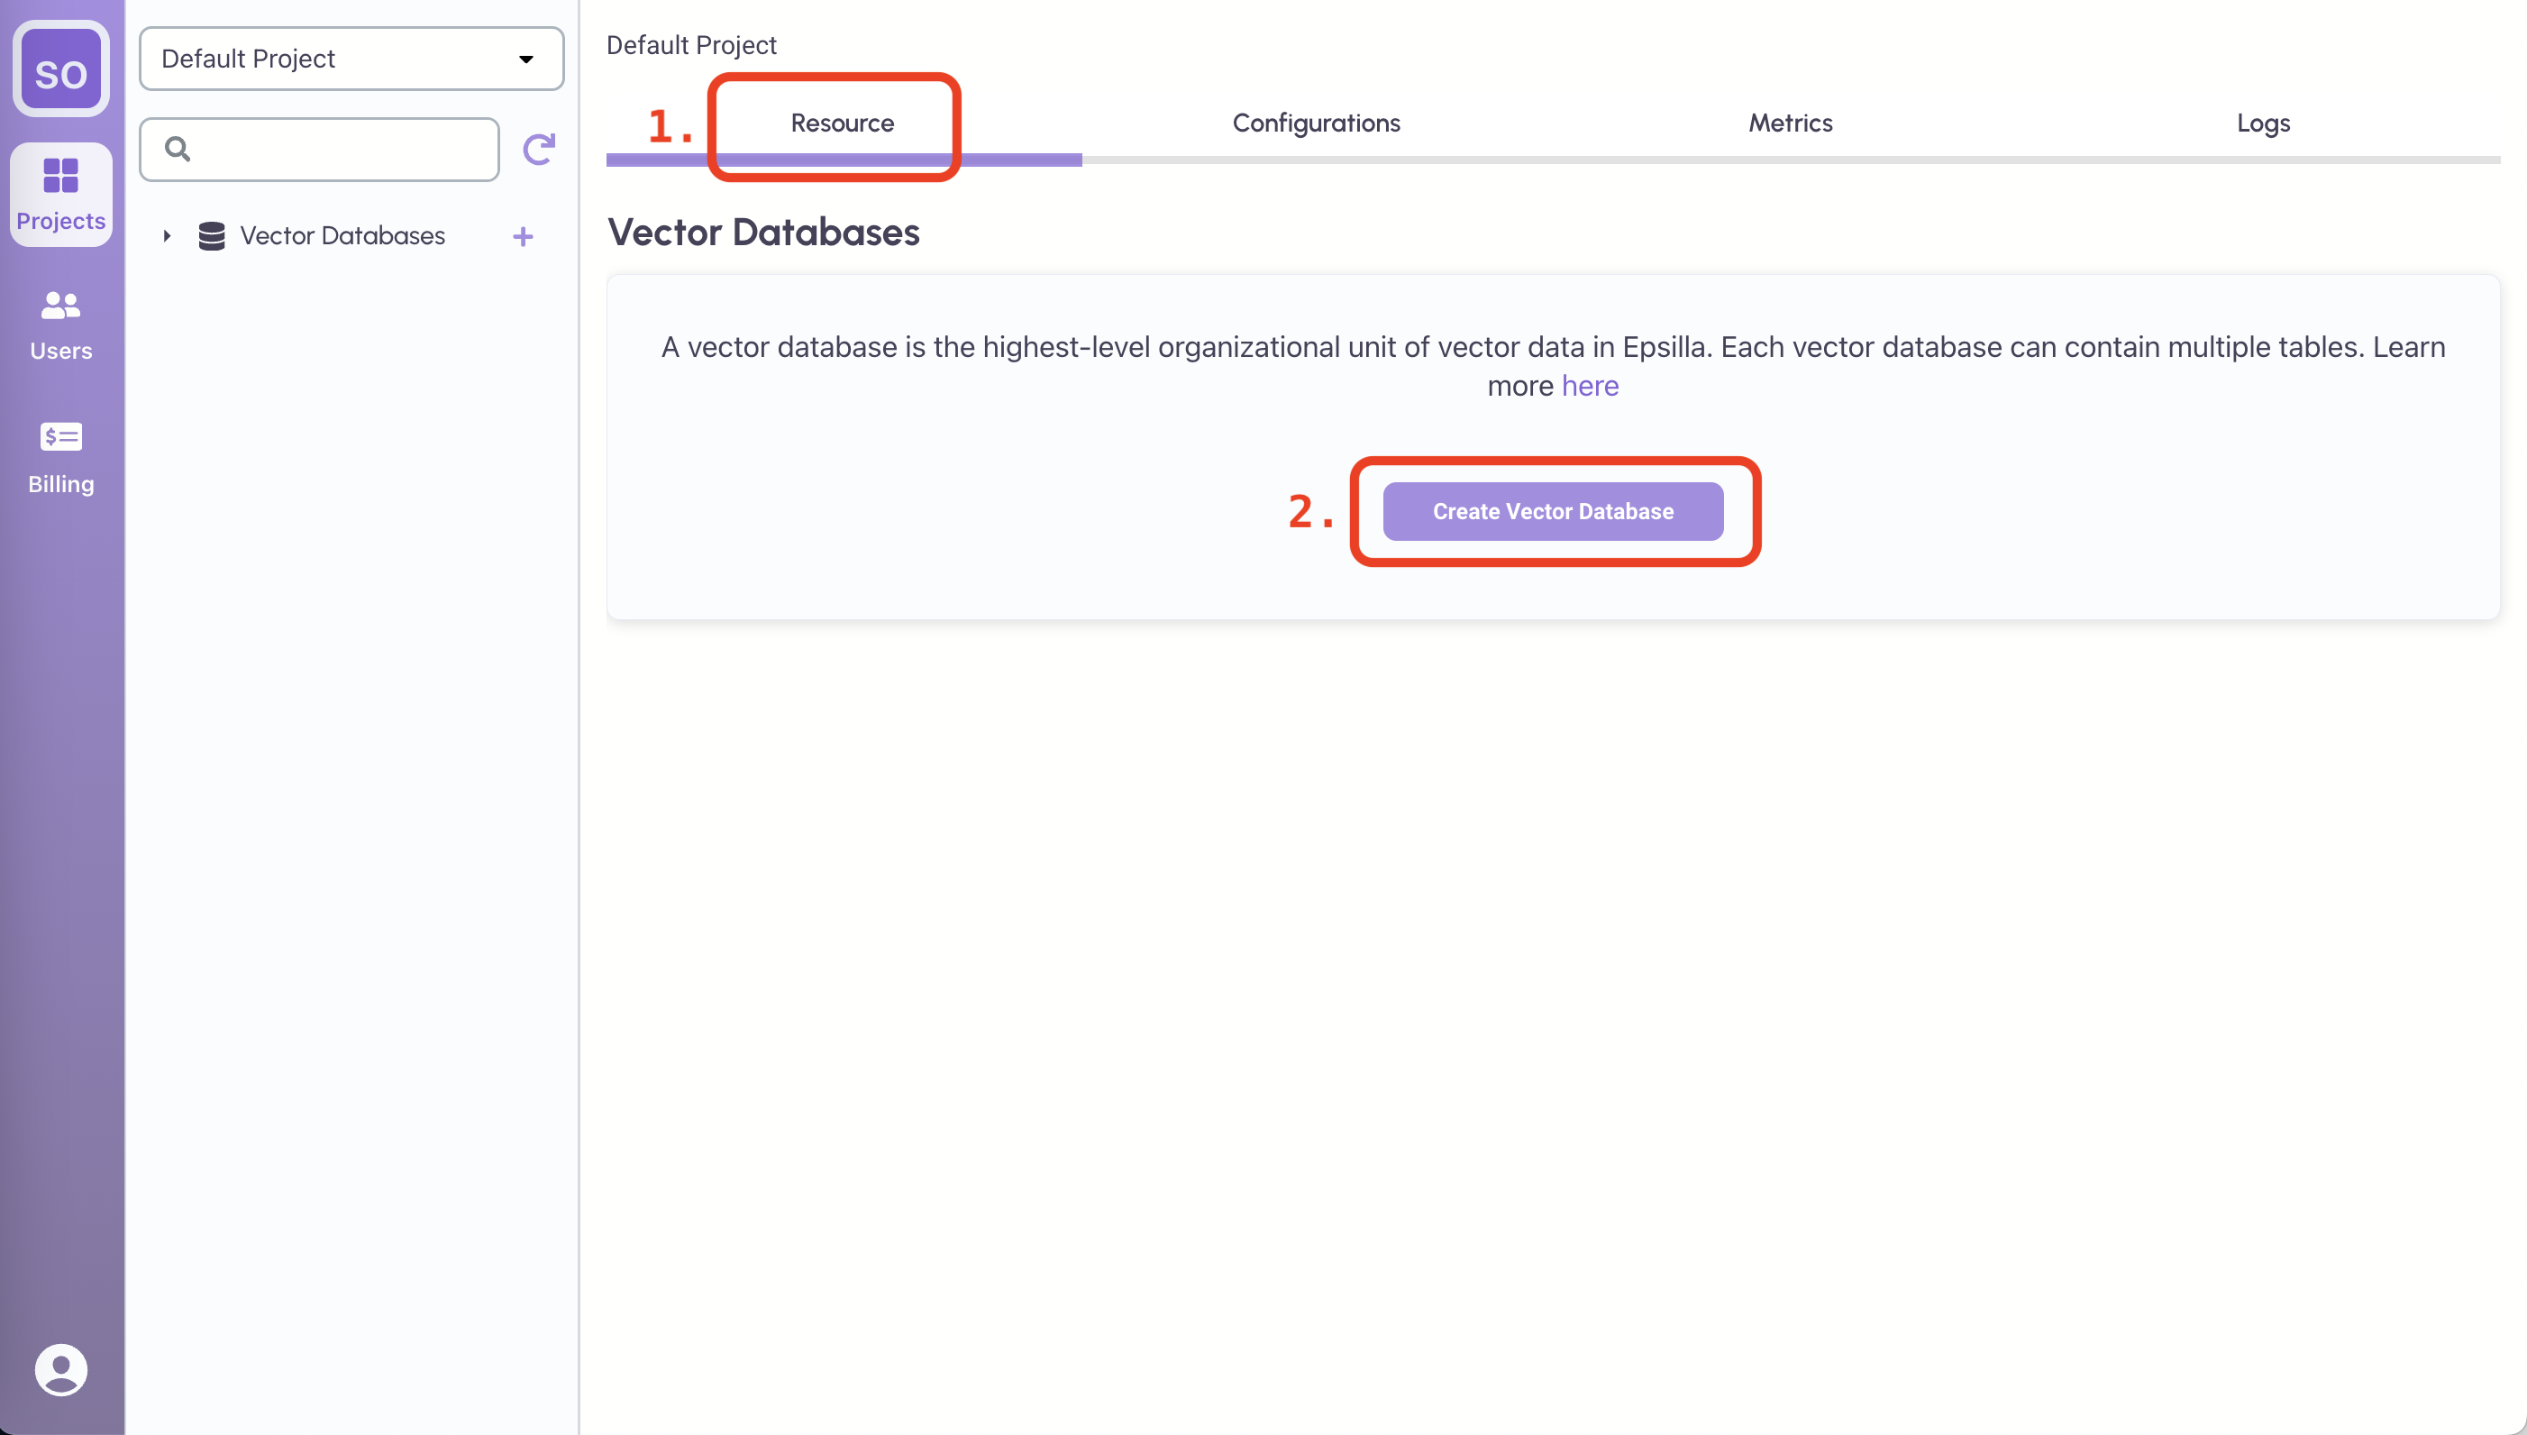Screen dimensions: 2527x1435
Task: Open the Metrics tab
Action: tap(1790, 123)
